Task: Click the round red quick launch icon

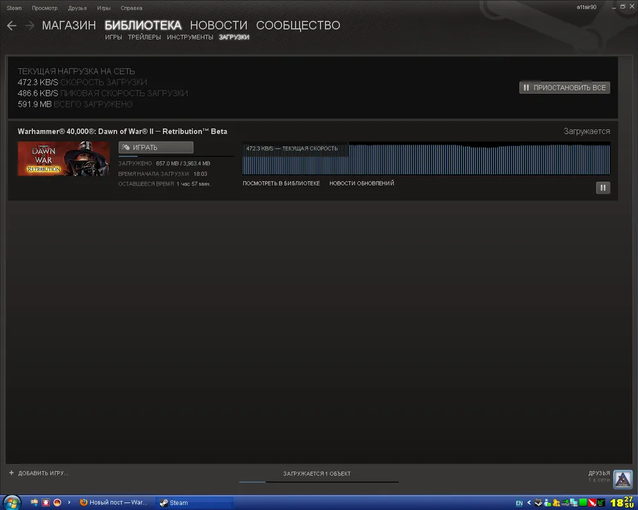Action: point(57,502)
